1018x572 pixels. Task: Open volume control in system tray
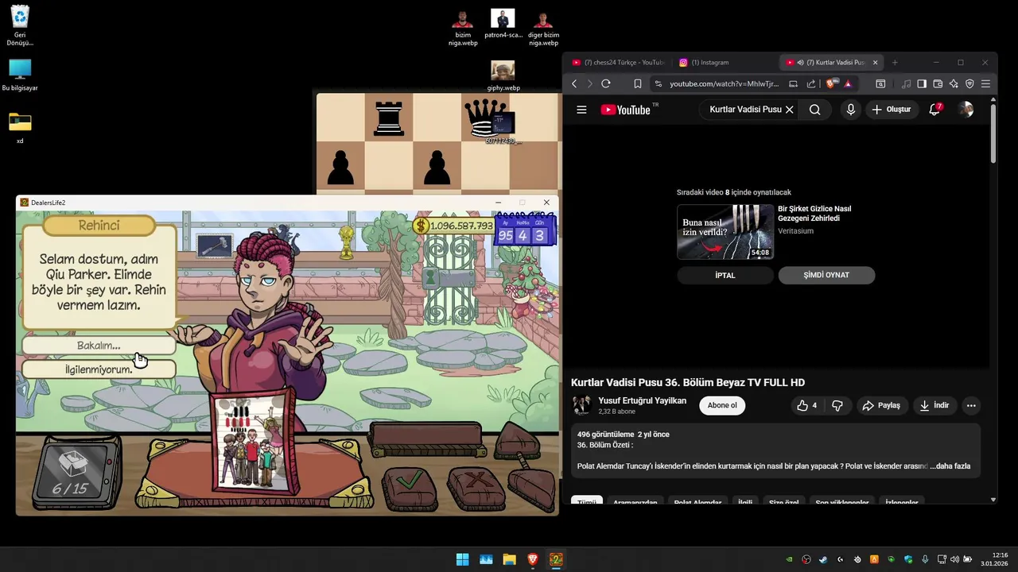pyautogui.click(x=954, y=559)
